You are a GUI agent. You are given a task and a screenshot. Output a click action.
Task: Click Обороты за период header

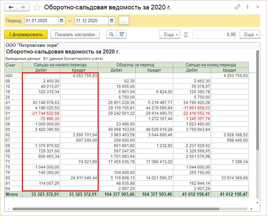[x=135, y=65]
